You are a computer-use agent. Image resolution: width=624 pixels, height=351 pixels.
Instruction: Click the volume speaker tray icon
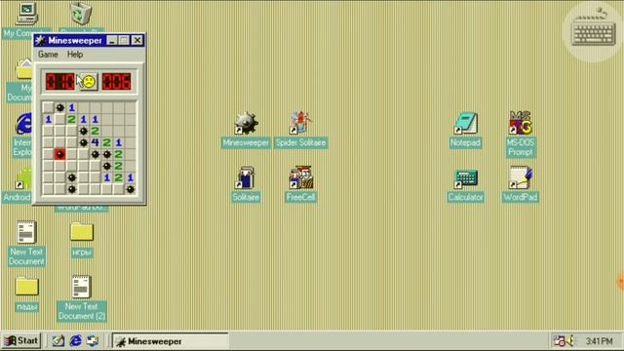coord(571,341)
